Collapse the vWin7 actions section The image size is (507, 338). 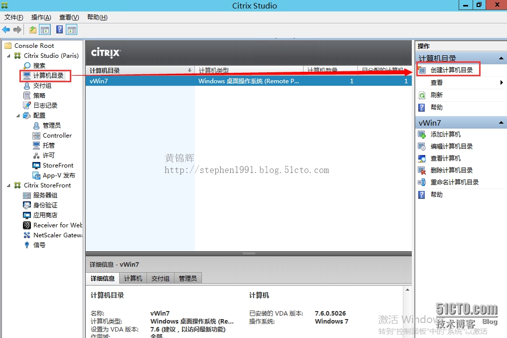coord(501,123)
